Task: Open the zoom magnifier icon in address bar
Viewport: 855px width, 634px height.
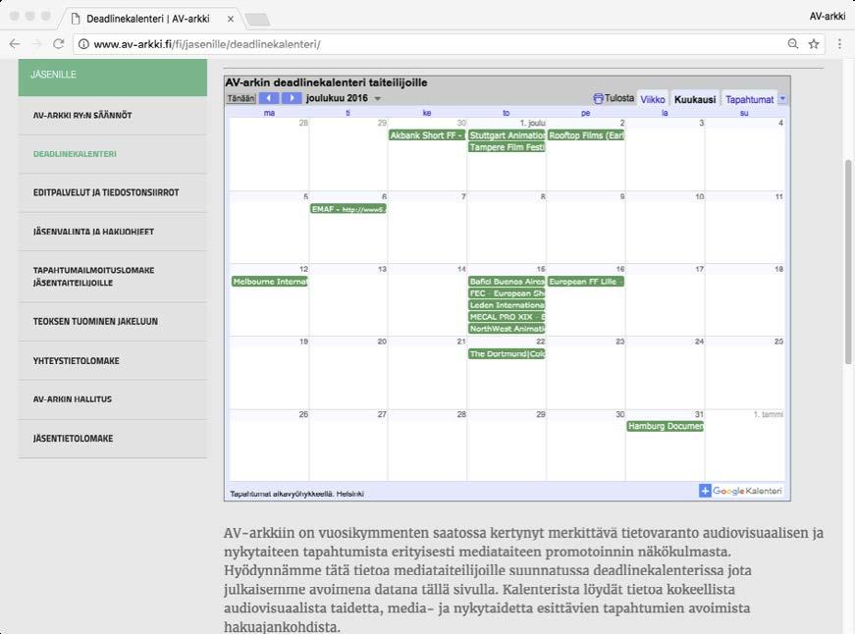Action: point(793,44)
